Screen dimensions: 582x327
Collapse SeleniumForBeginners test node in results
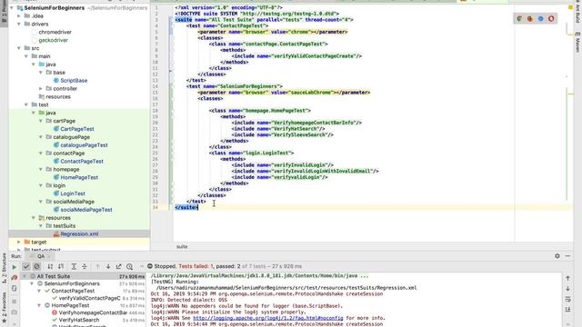32,283
